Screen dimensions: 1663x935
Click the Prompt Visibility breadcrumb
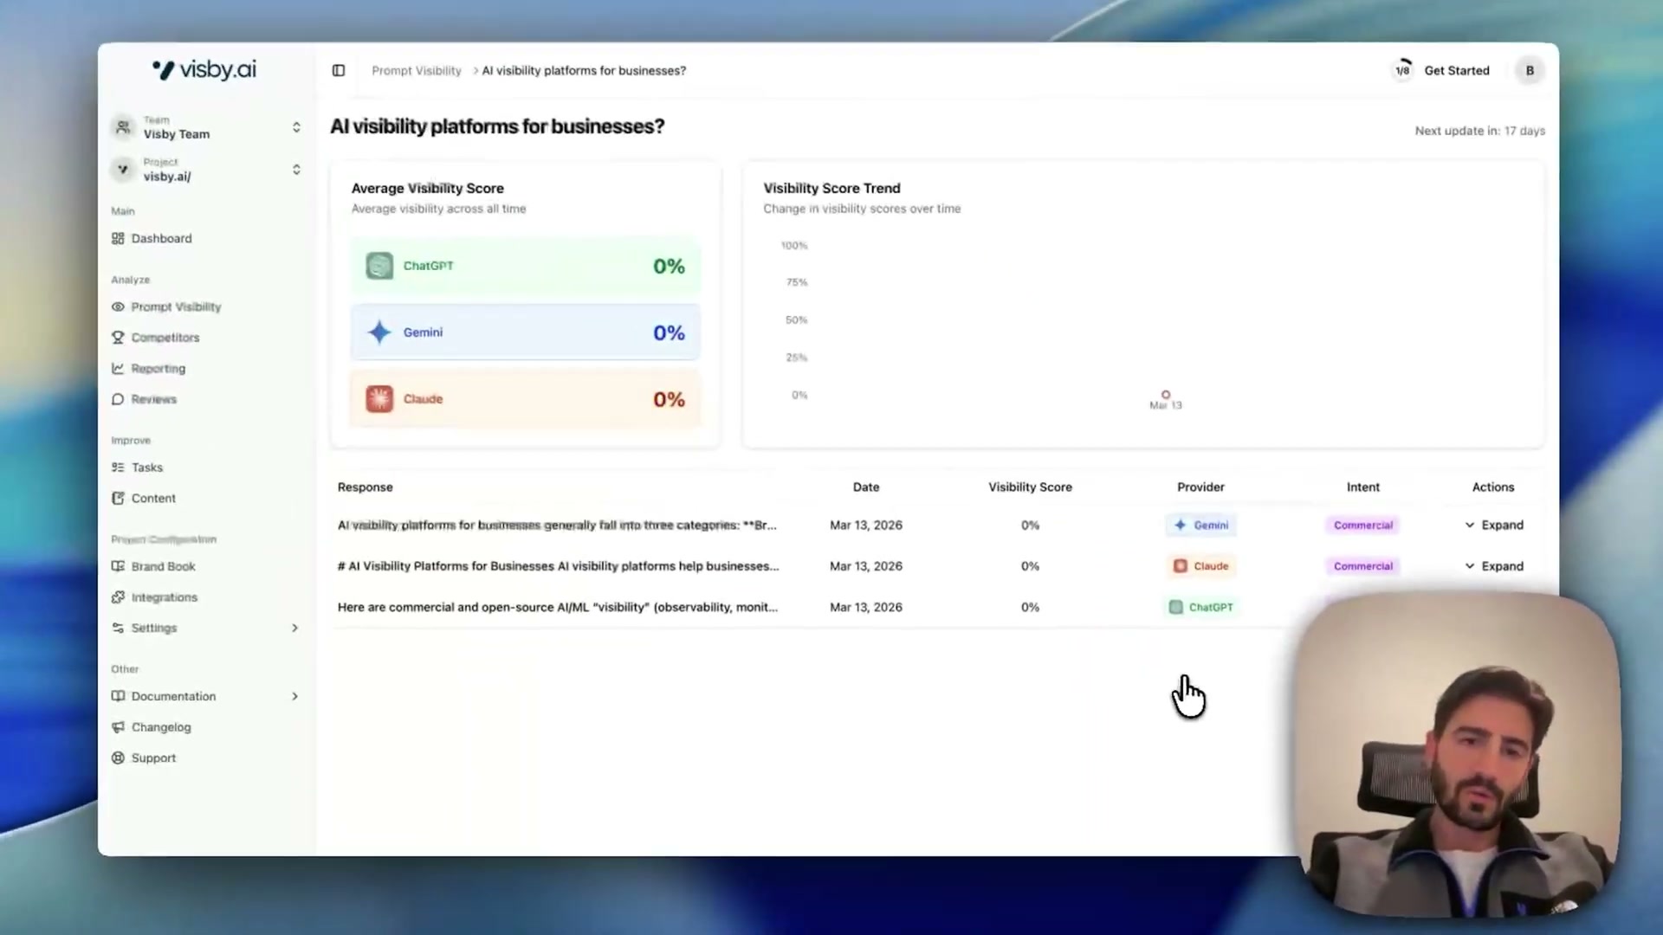417,71
